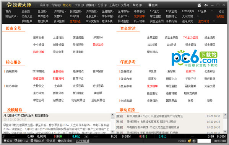Open 主题机会 under 高端策略
This screenshot has width=229, height=145.
point(58,71)
